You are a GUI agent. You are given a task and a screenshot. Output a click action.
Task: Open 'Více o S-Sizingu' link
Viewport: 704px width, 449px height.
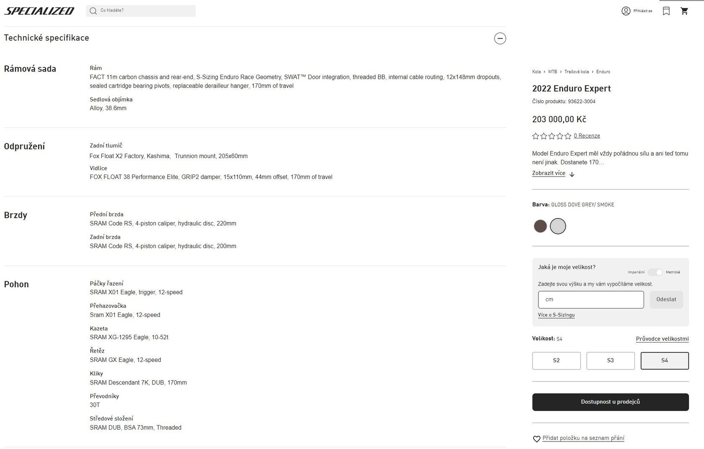[556, 315]
